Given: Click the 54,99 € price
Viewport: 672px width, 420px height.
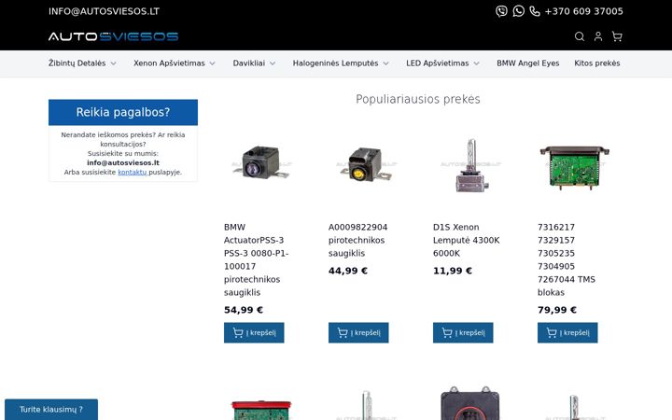Looking at the screenshot, I should click(243, 310).
